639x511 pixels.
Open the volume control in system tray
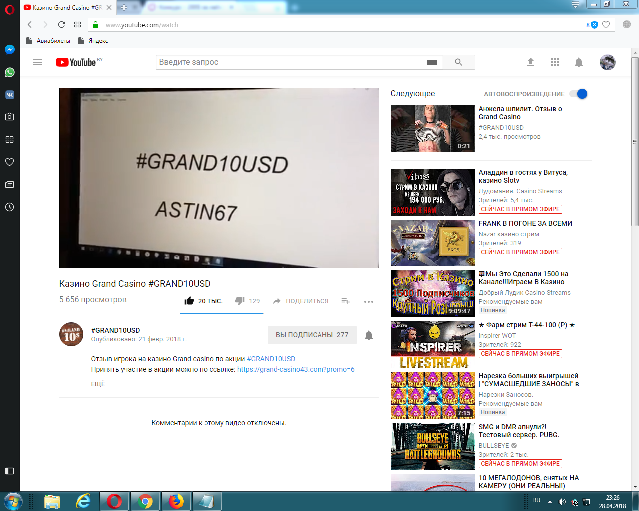(562, 502)
